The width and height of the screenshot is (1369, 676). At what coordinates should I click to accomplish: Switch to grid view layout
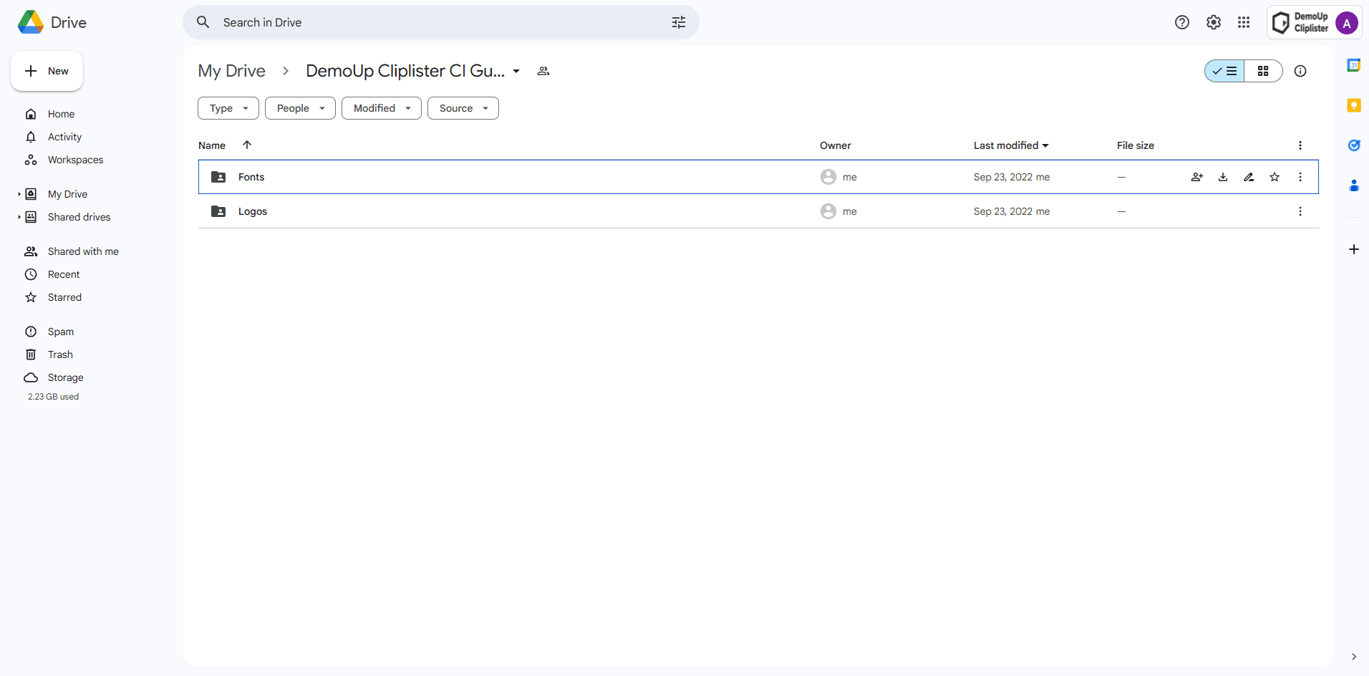tap(1264, 71)
